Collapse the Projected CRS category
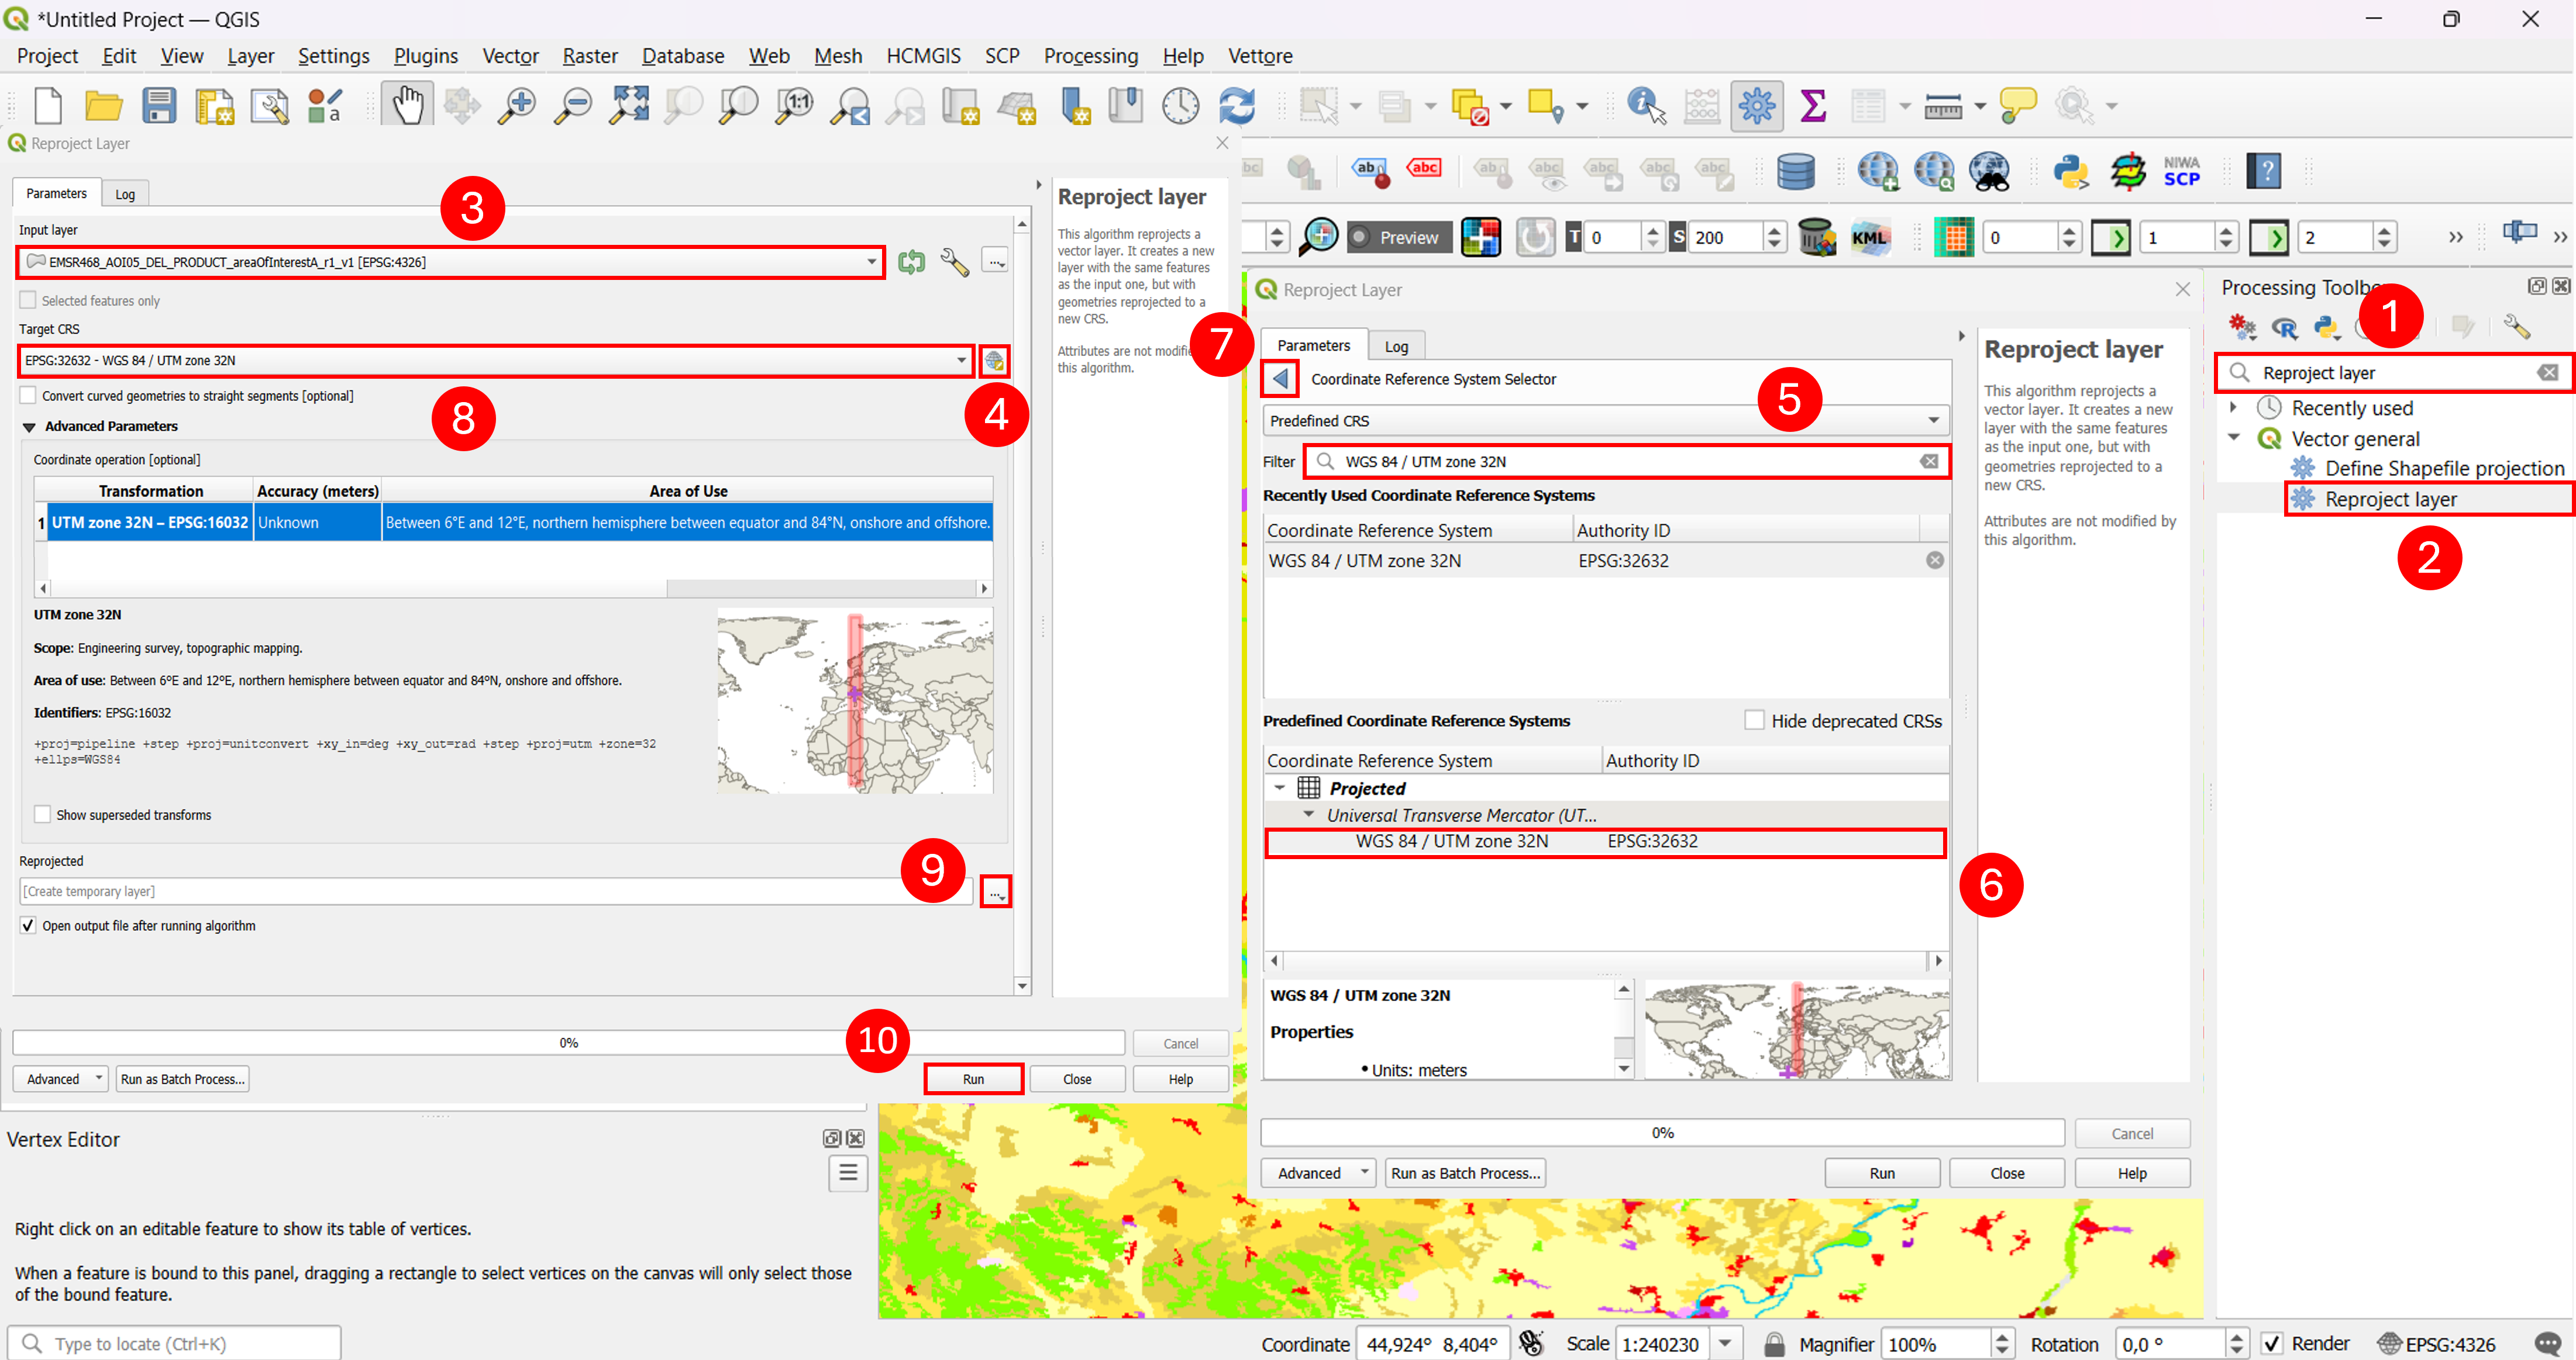2576x1360 pixels. (x=1279, y=787)
